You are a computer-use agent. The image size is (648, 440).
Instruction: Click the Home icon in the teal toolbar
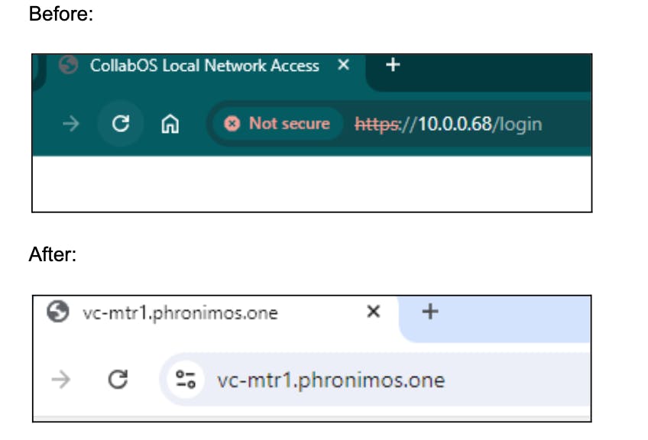[169, 124]
